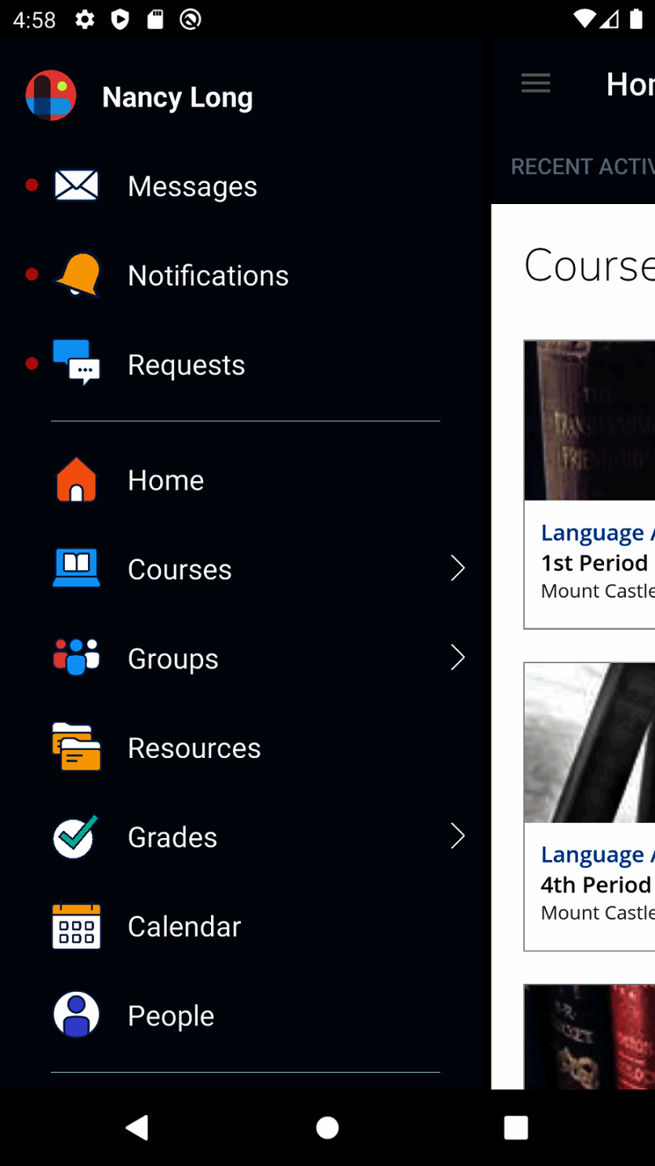Viewport: 655px width, 1166px height.
Task: Click the Home house icon
Action: 76,479
